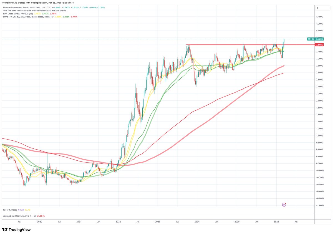The image size is (333, 235).
Task: Click the 2022 label on time axis
Action: [118, 222]
